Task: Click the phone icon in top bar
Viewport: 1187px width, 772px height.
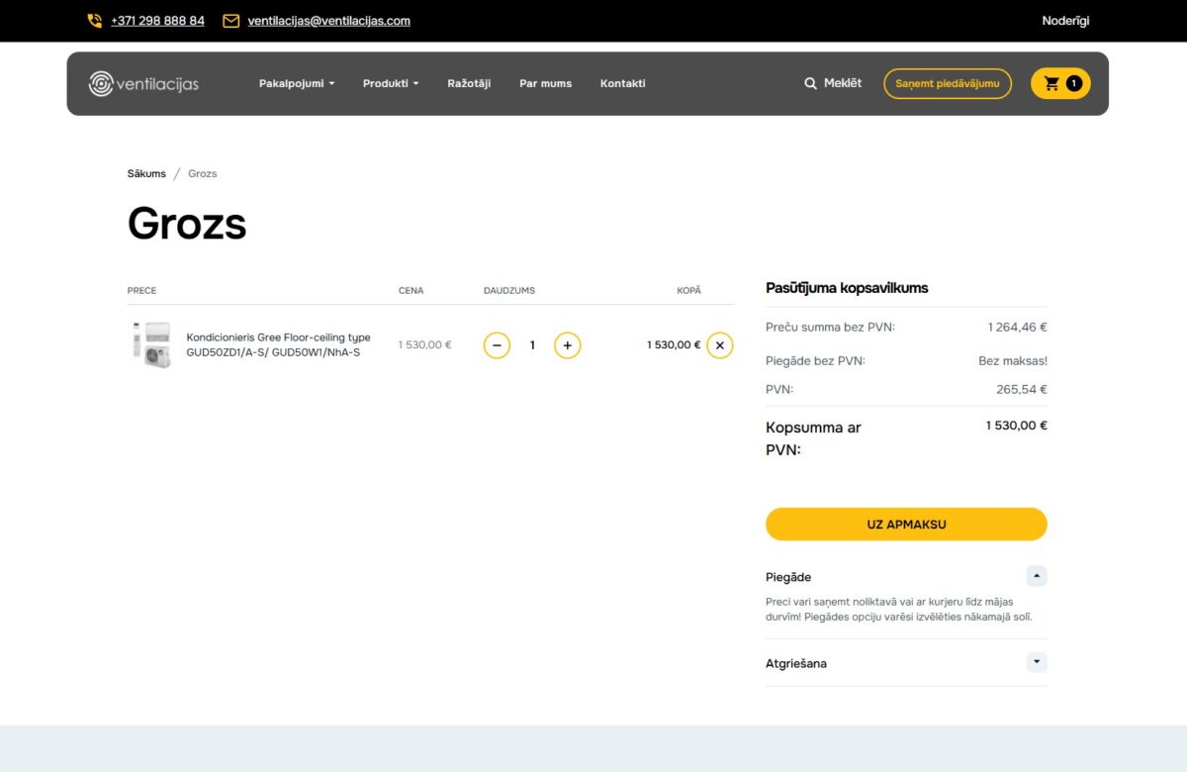Action: coord(95,21)
